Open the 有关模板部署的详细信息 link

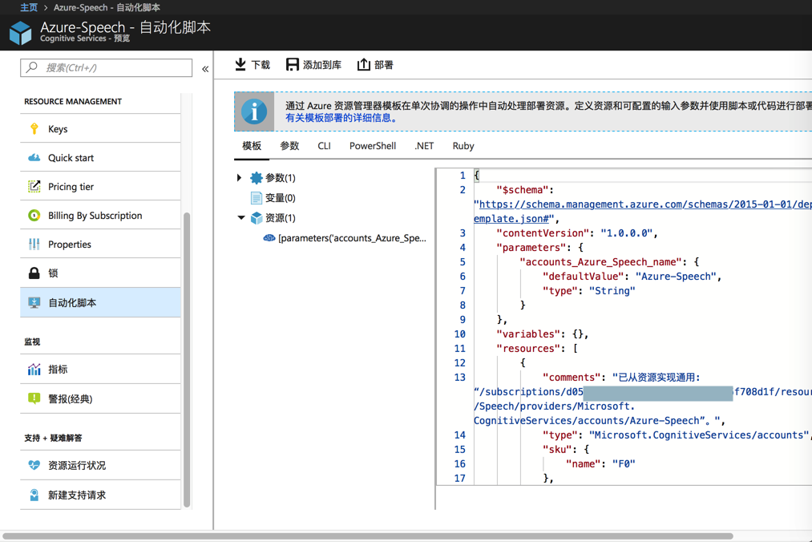pyautogui.click(x=341, y=118)
